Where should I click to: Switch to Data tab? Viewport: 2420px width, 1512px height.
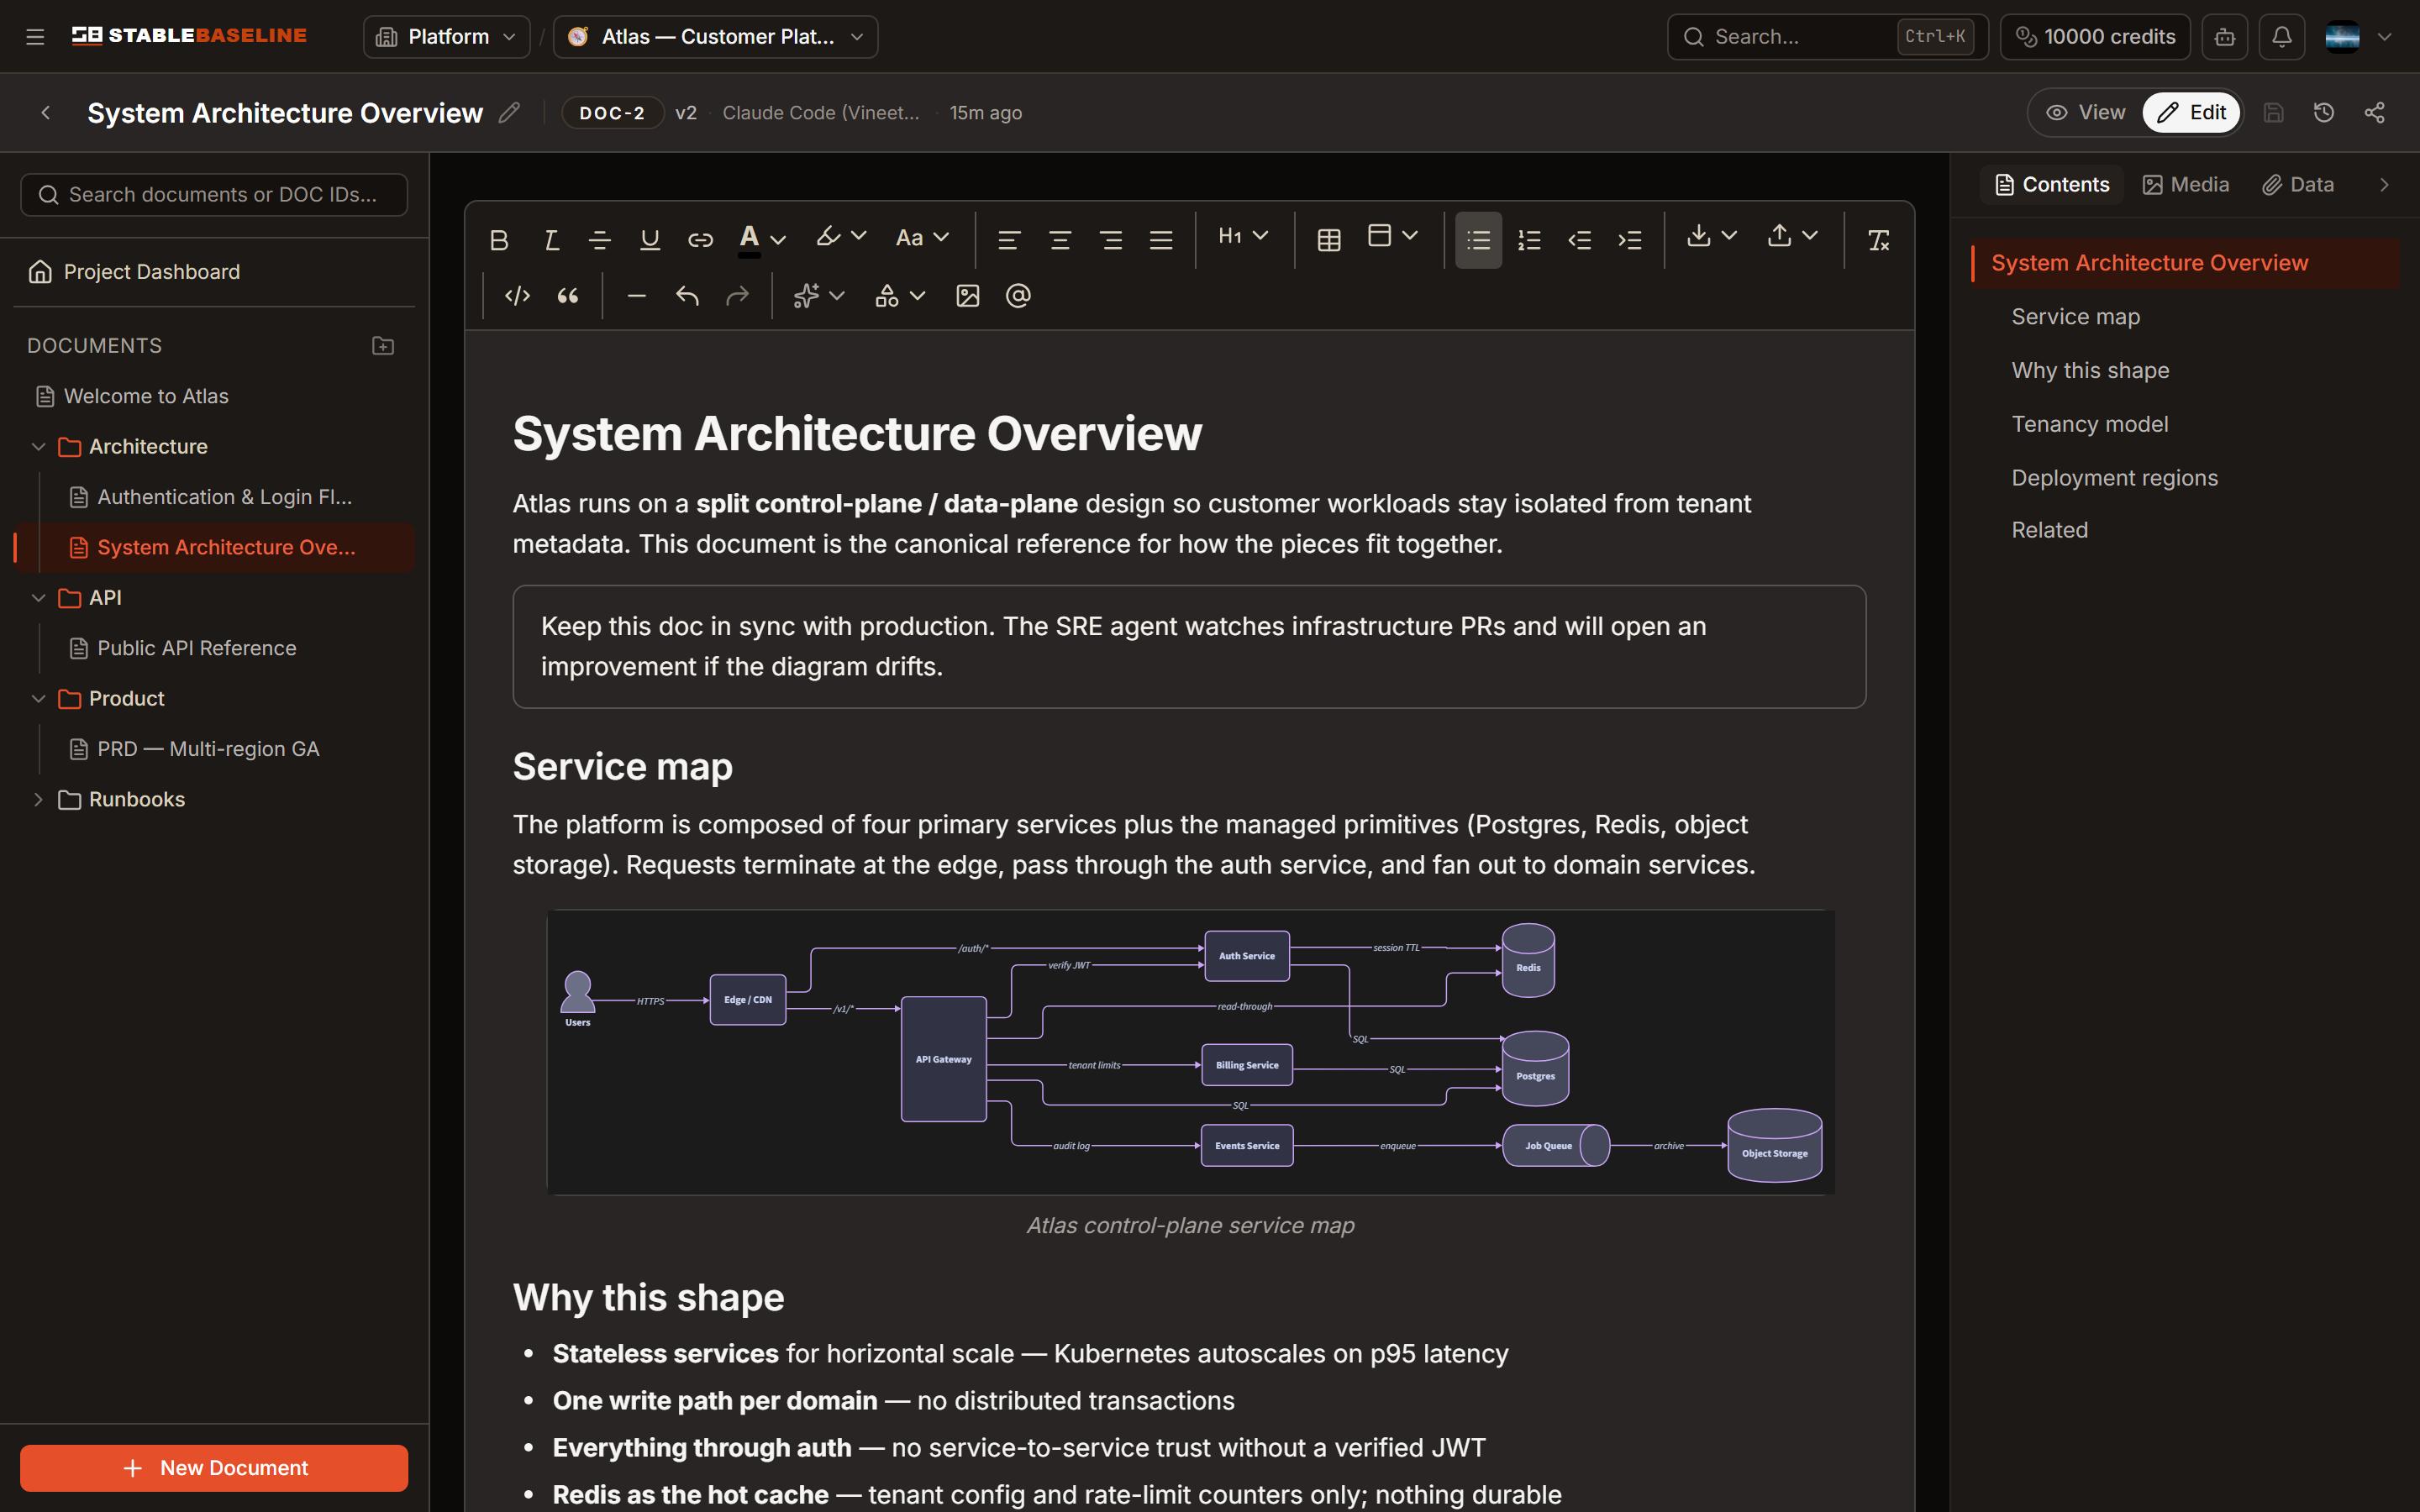[x=2298, y=185]
